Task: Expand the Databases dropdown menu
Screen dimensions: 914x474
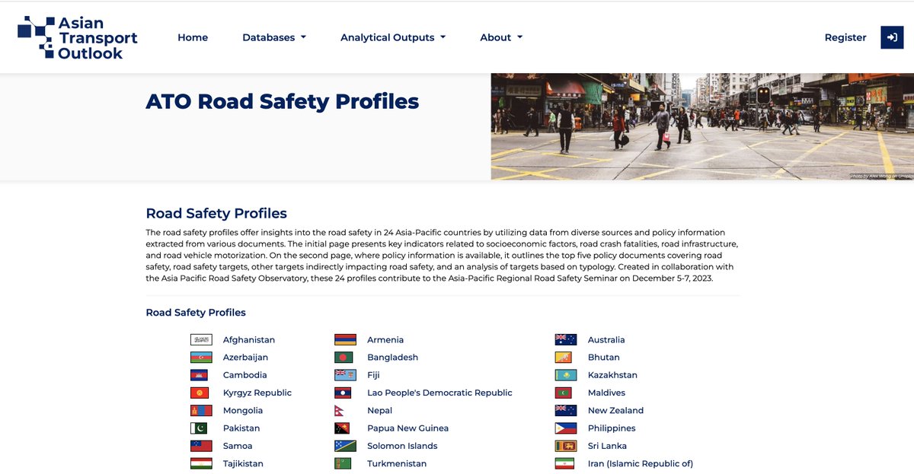Action: pos(274,37)
